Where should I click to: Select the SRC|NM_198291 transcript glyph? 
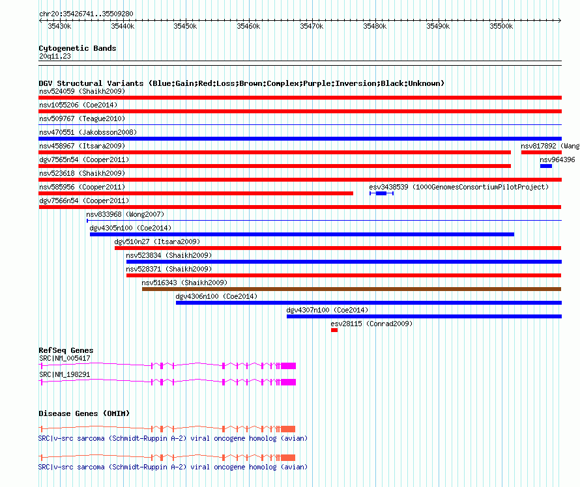click(167, 382)
